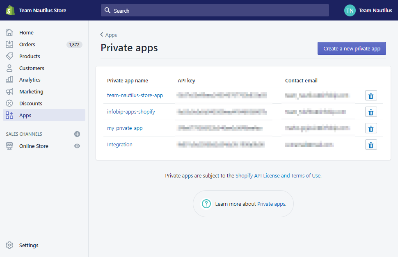Delete the Integration app entry
Image resolution: width=398 pixels, height=257 pixels.
pos(371,145)
